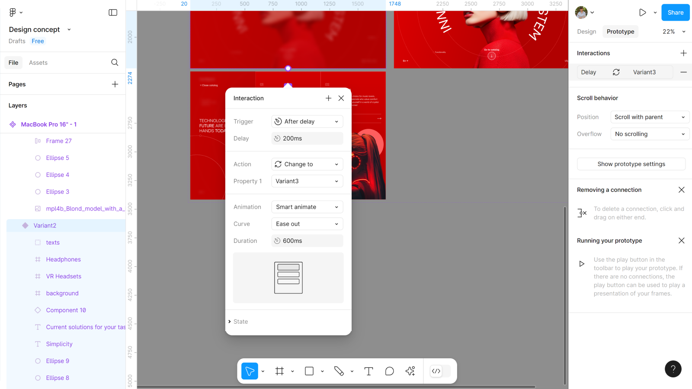Click the search icon in left panel
The width and height of the screenshot is (692, 389).
[115, 63]
